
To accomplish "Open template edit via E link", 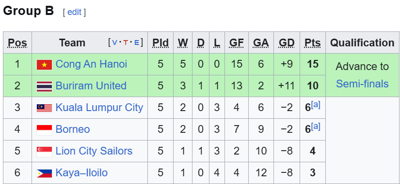I will point(136,42).
